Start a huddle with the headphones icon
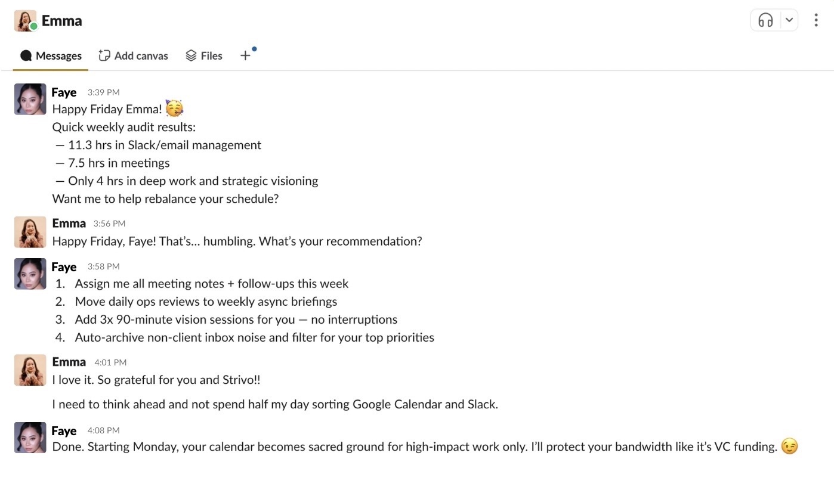The image size is (834, 496). click(765, 20)
